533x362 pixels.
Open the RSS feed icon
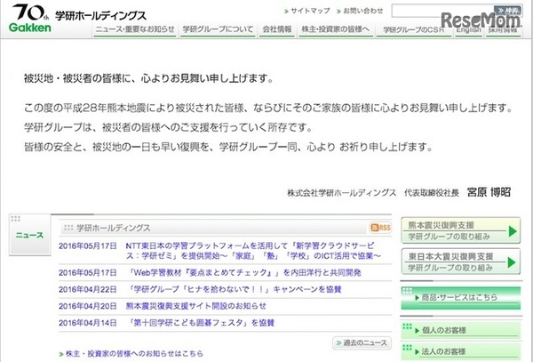tap(380, 228)
